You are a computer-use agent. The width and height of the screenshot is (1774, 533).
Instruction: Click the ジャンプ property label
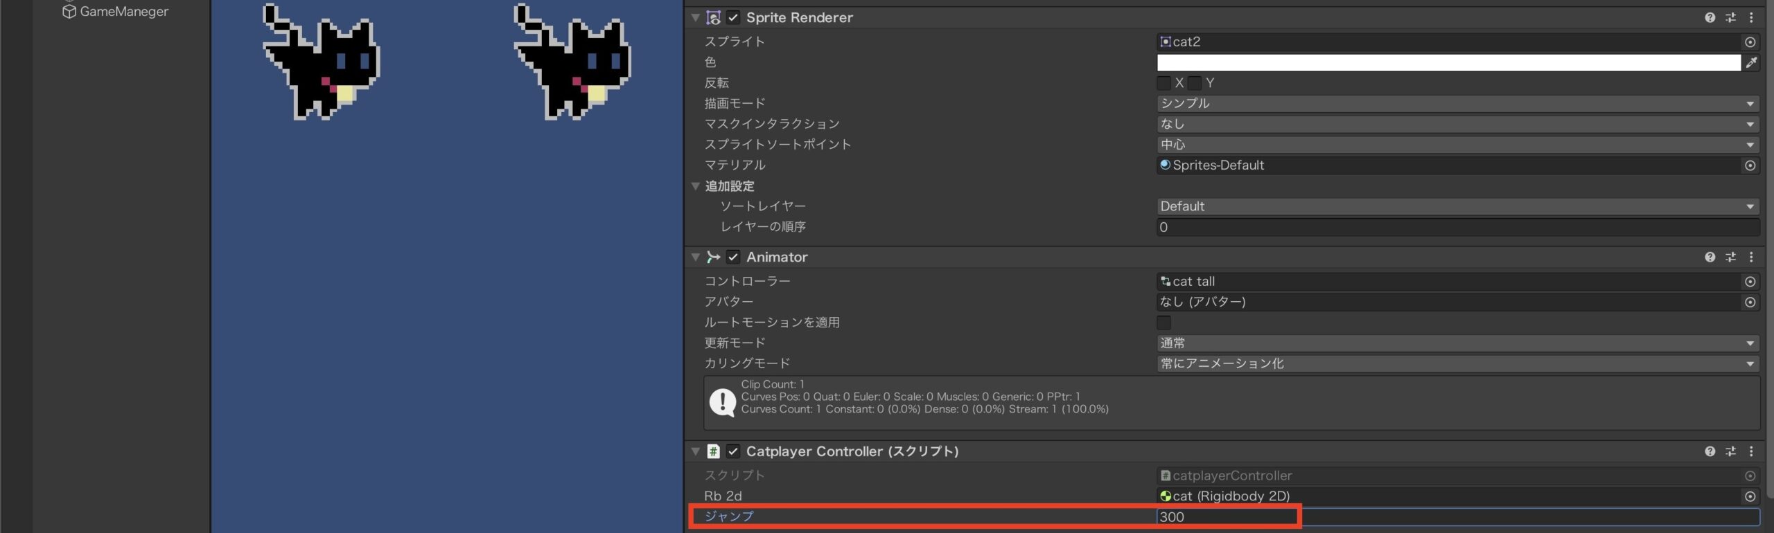coord(729,516)
